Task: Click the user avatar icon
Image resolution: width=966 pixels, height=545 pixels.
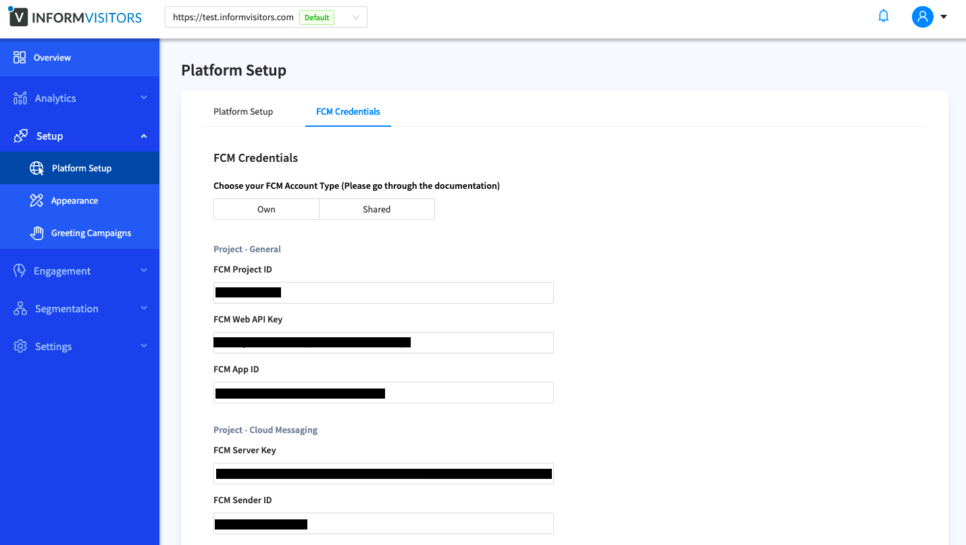Action: point(922,17)
